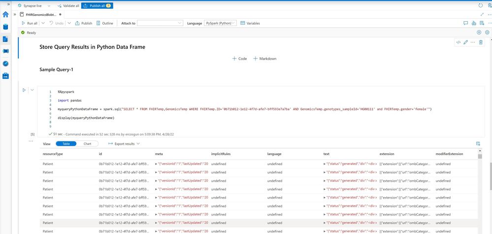Click the 'import pandas' code line

[69, 100]
